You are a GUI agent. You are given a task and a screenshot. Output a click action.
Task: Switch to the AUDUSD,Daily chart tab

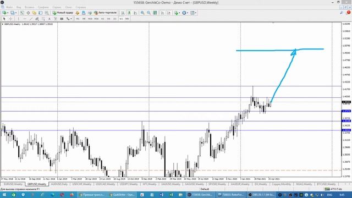[x=59, y=184]
